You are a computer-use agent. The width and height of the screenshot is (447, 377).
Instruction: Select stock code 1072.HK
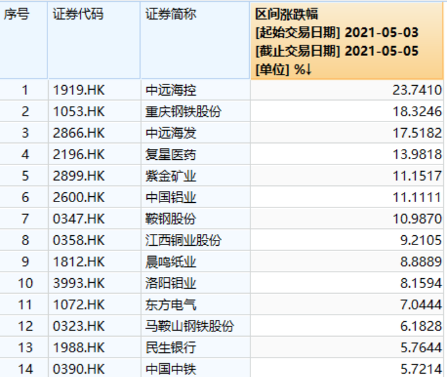click(x=79, y=305)
